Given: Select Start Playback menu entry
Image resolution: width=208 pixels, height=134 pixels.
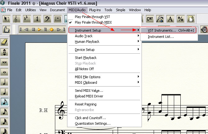Looking at the screenshot, I should click(x=104, y=58).
